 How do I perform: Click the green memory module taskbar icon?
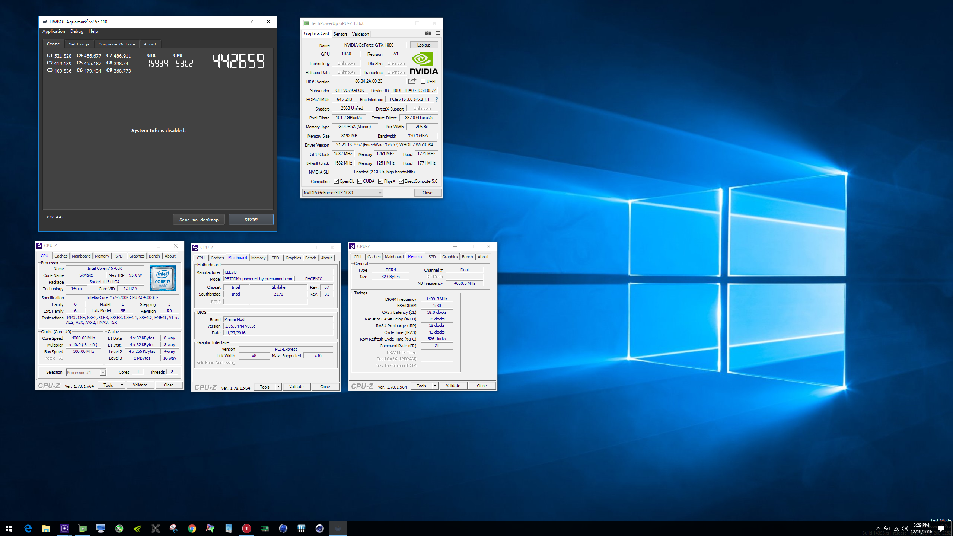point(265,529)
